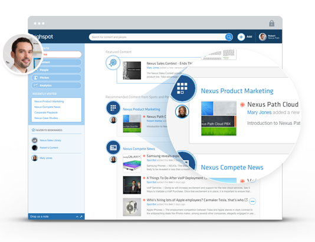The image size is (315, 242).
Task: Open large Nexus Path Cloud title in magnifier
Action: pos(273,104)
